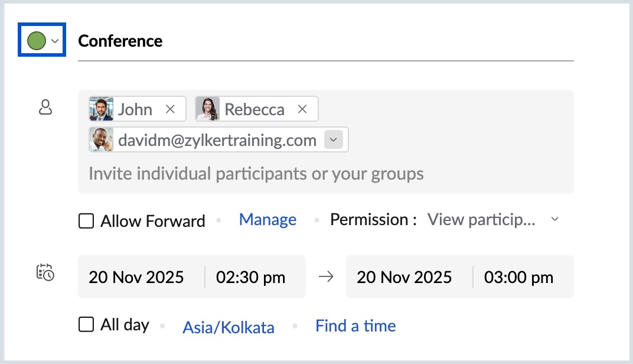633x364 pixels.
Task: Change the 03:00 pm end time
Action: pos(518,277)
